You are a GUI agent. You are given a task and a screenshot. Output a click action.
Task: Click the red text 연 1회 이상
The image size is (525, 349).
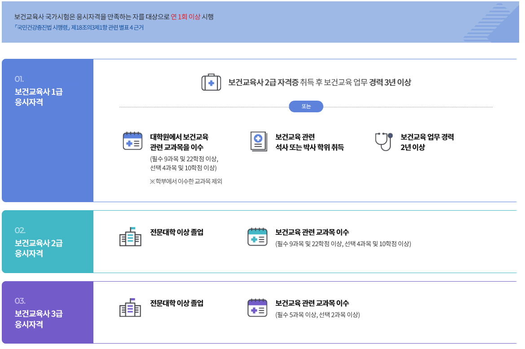click(x=185, y=17)
